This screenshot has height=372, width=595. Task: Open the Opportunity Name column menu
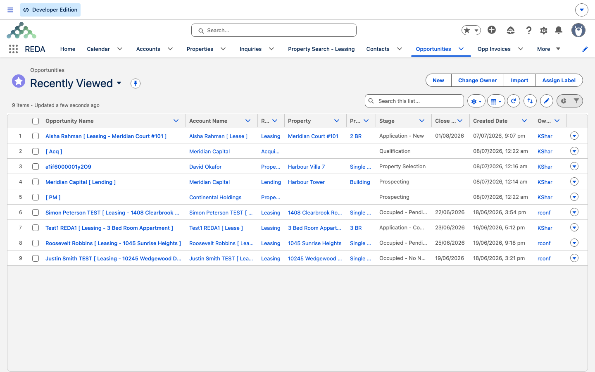pyautogui.click(x=176, y=121)
